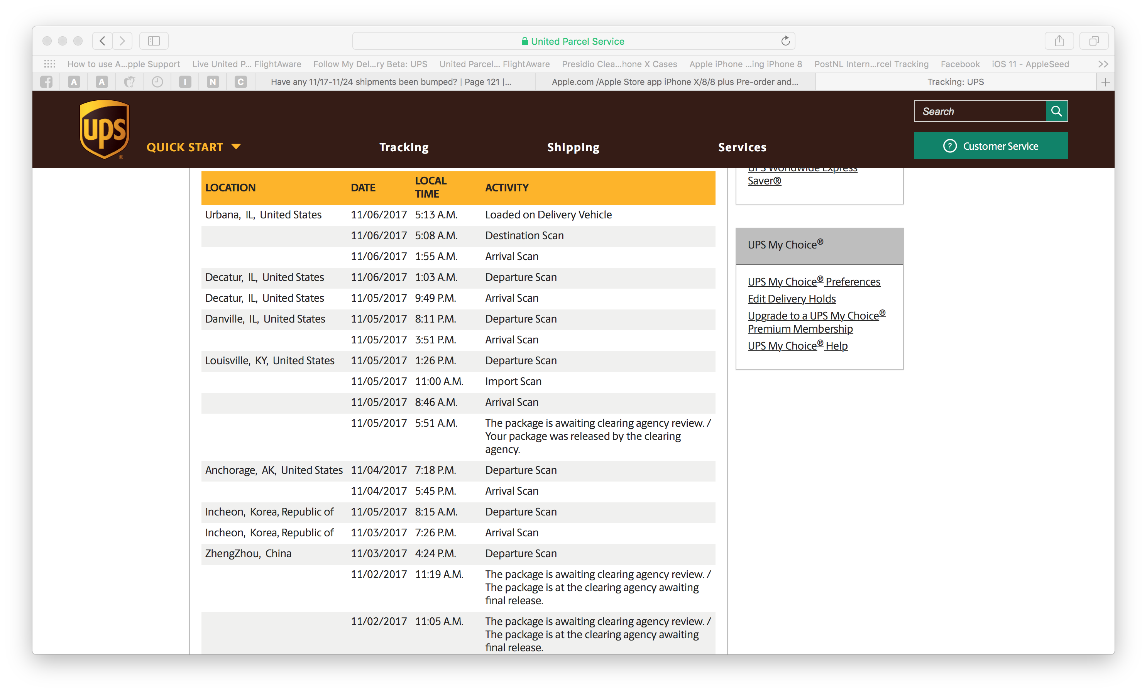This screenshot has height=693, width=1147.
Task: Open the bookmarks grid icon
Action: [x=50, y=64]
